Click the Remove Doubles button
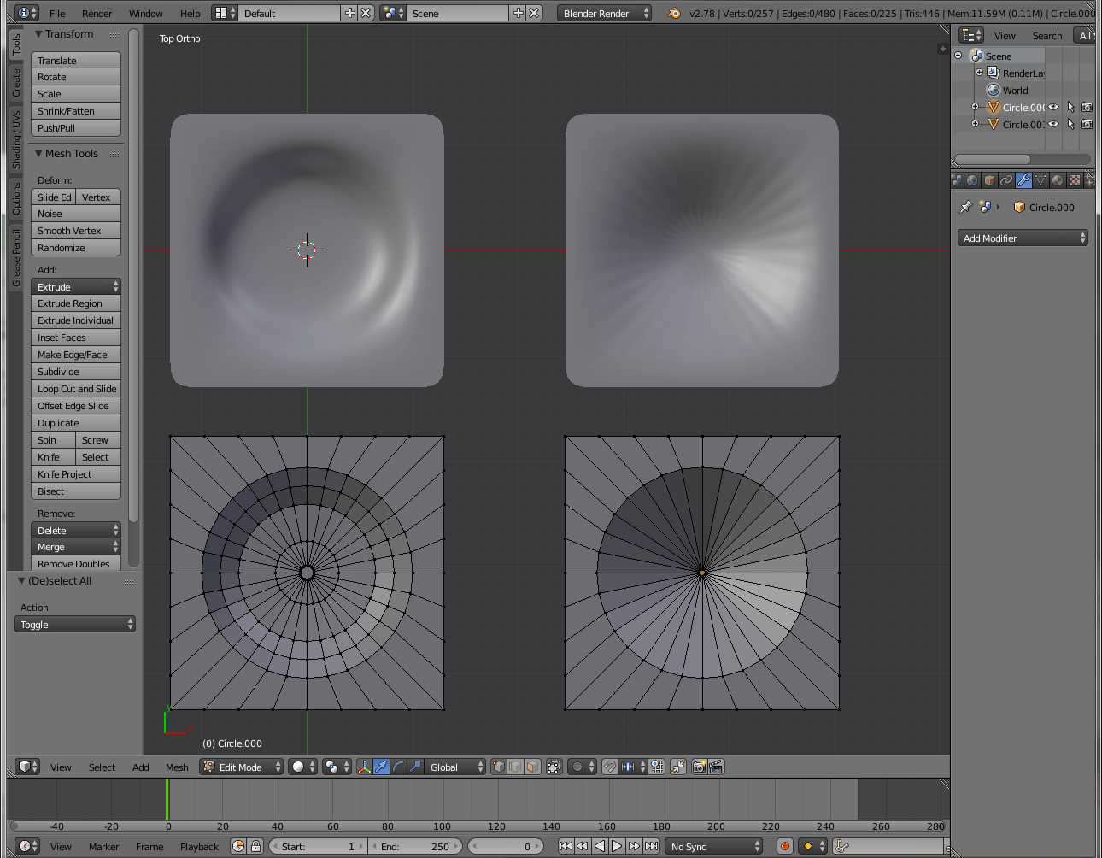Viewport: 1102px width, 858px height. tap(75, 564)
